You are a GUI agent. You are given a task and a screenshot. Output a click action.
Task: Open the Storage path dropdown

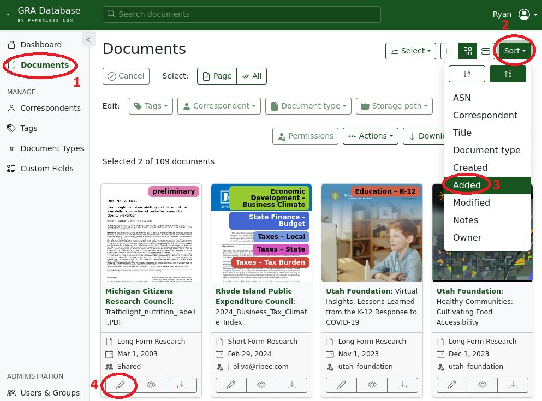point(394,106)
